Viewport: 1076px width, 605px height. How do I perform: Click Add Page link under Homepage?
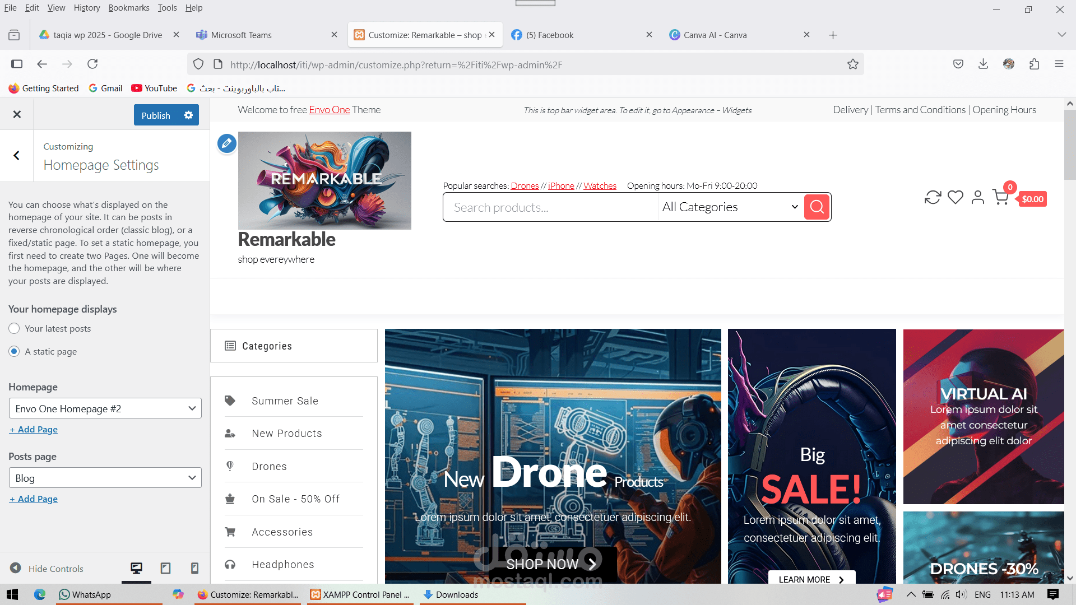point(34,429)
